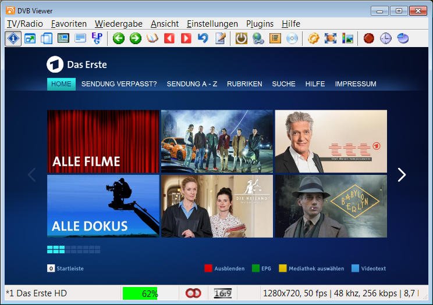This screenshot has height=305, width=433.
Task: Go to SENDUNG VERPASST? section
Action: coord(119,84)
